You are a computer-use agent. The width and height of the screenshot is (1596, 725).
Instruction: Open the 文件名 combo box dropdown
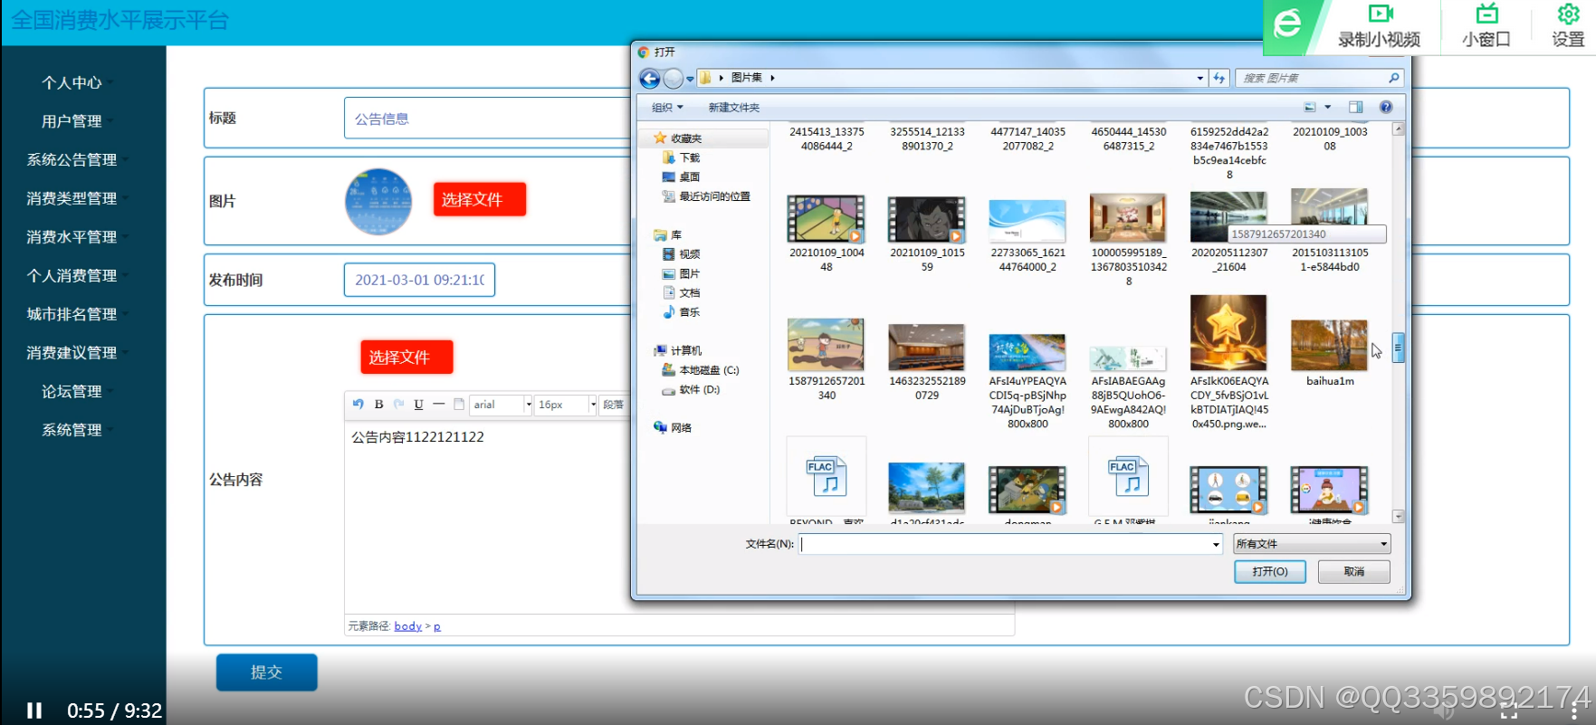(1216, 544)
